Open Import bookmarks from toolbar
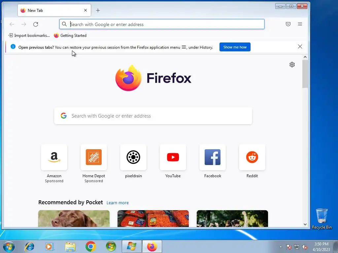 (x=29, y=36)
